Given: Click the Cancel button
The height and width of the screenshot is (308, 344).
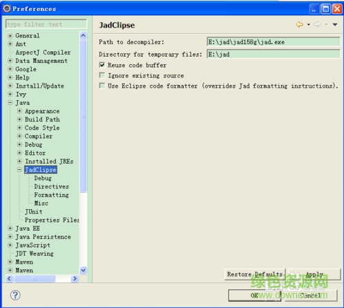Looking at the screenshot, I should (x=311, y=296).
